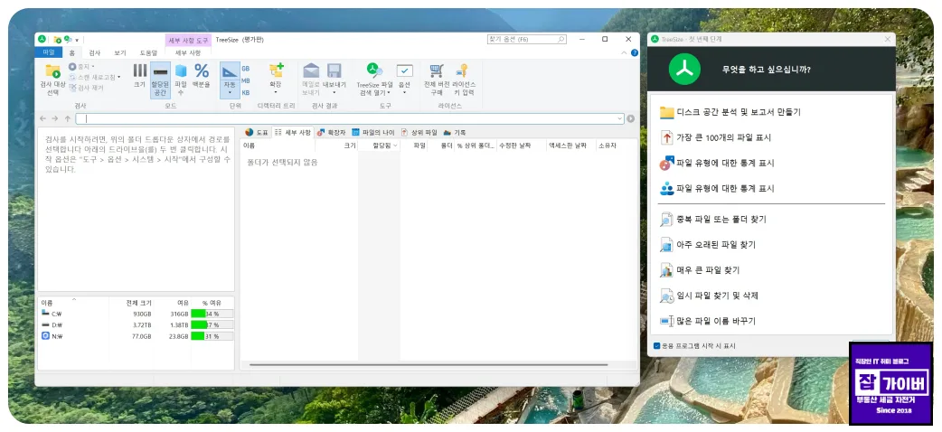Viewport: 942px width, 432px height.
Task: Click the 검사 대상 선택 folder icon
Action: [x=52, y=70]
